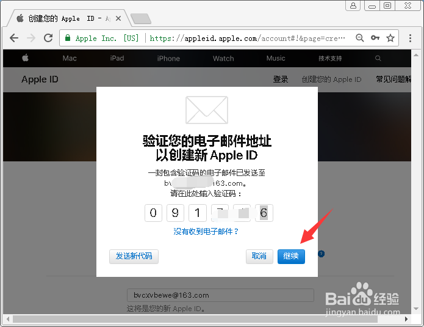This screenshot has height=327, width=424.
Task: Click the horizontal scrollbar left arrow
Action: pos(8,319)
